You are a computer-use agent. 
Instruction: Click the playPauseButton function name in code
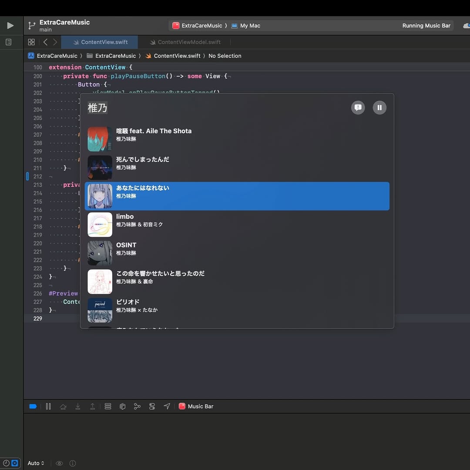coord(138,76)
